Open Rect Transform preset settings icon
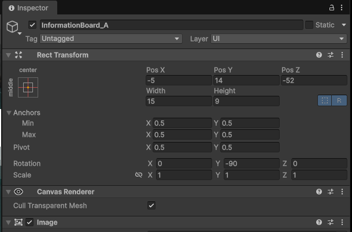Image resolution: width=352 pixels, height=232 pixels. coord(331,55)
